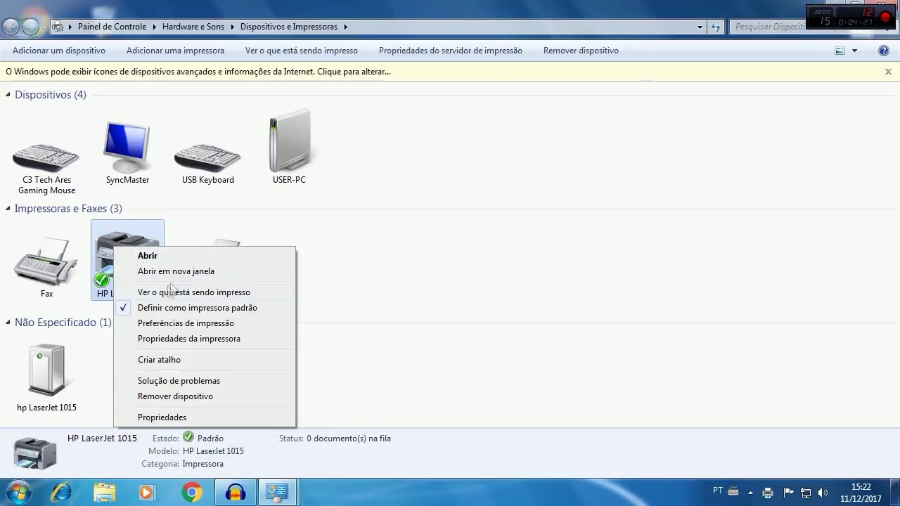
Task: Click Adicionar uma impressora
Action: (x=175, y=51)
